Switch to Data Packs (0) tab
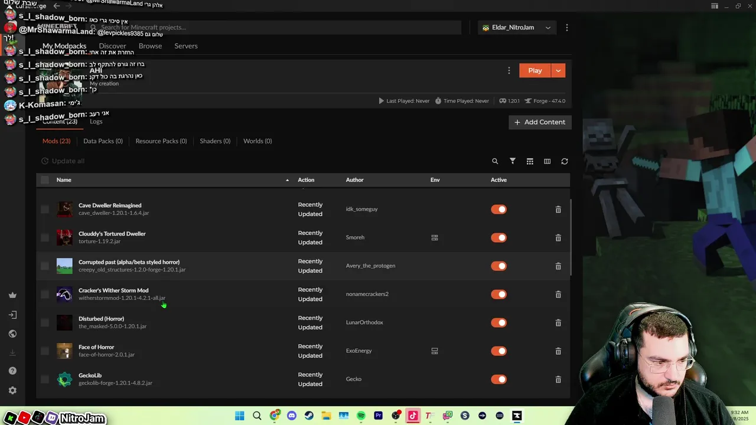This screenshot has width=756, height=425. pos(103,141)
